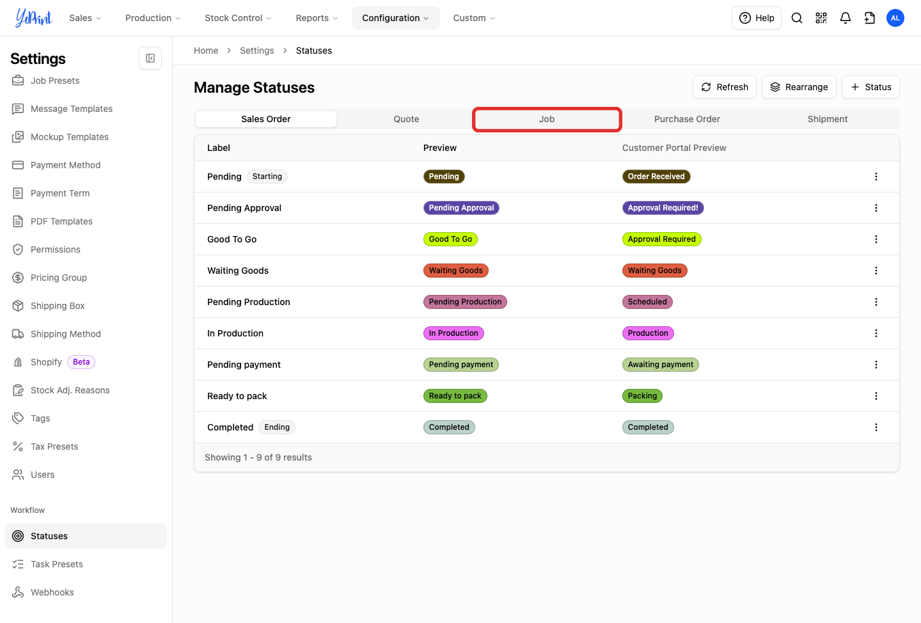Go to Home breadcrumb
The width and height of the screenshot is (921, 623).
pyautogui.click(x=206, y=51)
